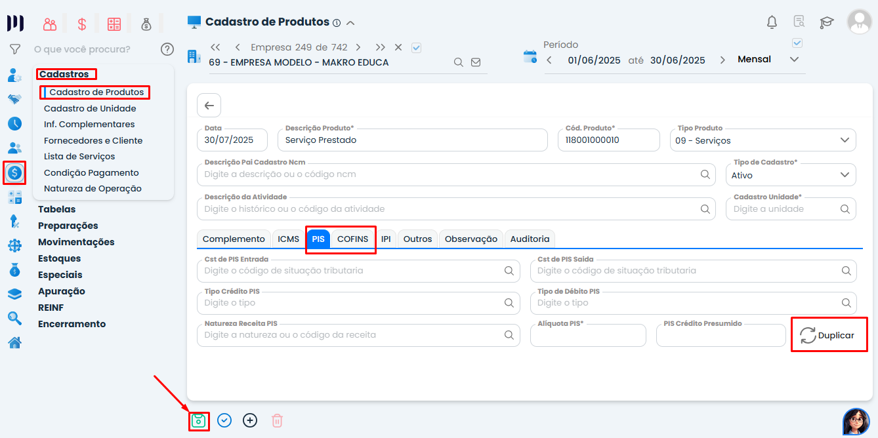Collapse the Cadastro de Produtos title chevron
Screen dimensions: 878x438
coord(350,23)
